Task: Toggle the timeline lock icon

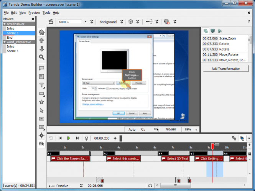Action: pos(250,153)
